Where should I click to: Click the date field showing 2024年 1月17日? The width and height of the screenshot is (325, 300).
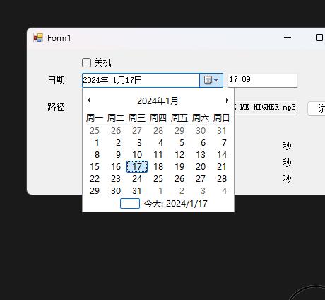point(141,80)
